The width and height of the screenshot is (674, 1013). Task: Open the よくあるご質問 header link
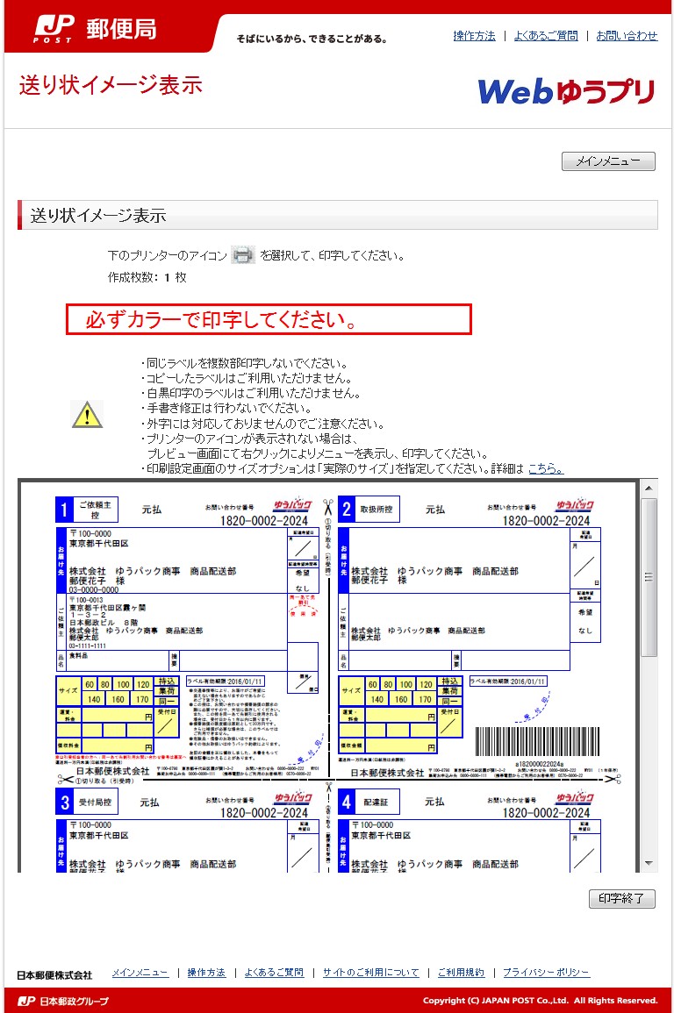546,36
